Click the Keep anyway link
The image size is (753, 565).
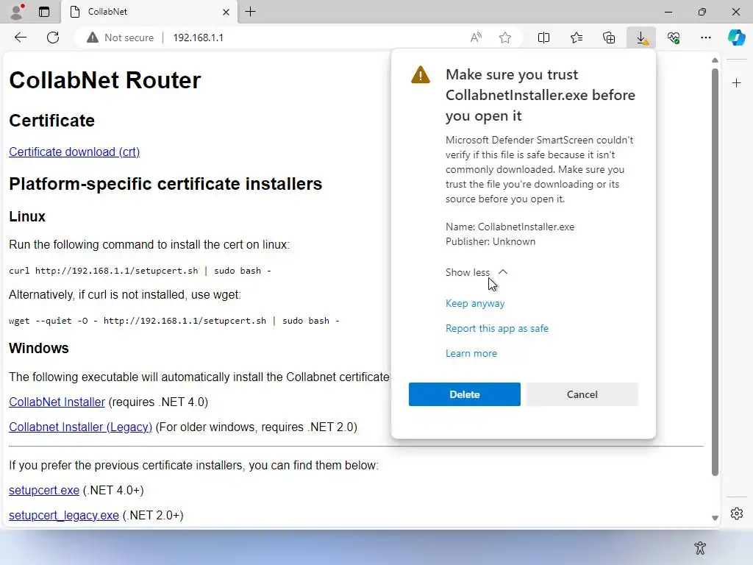pyautogui.click(x=475, y=304)
